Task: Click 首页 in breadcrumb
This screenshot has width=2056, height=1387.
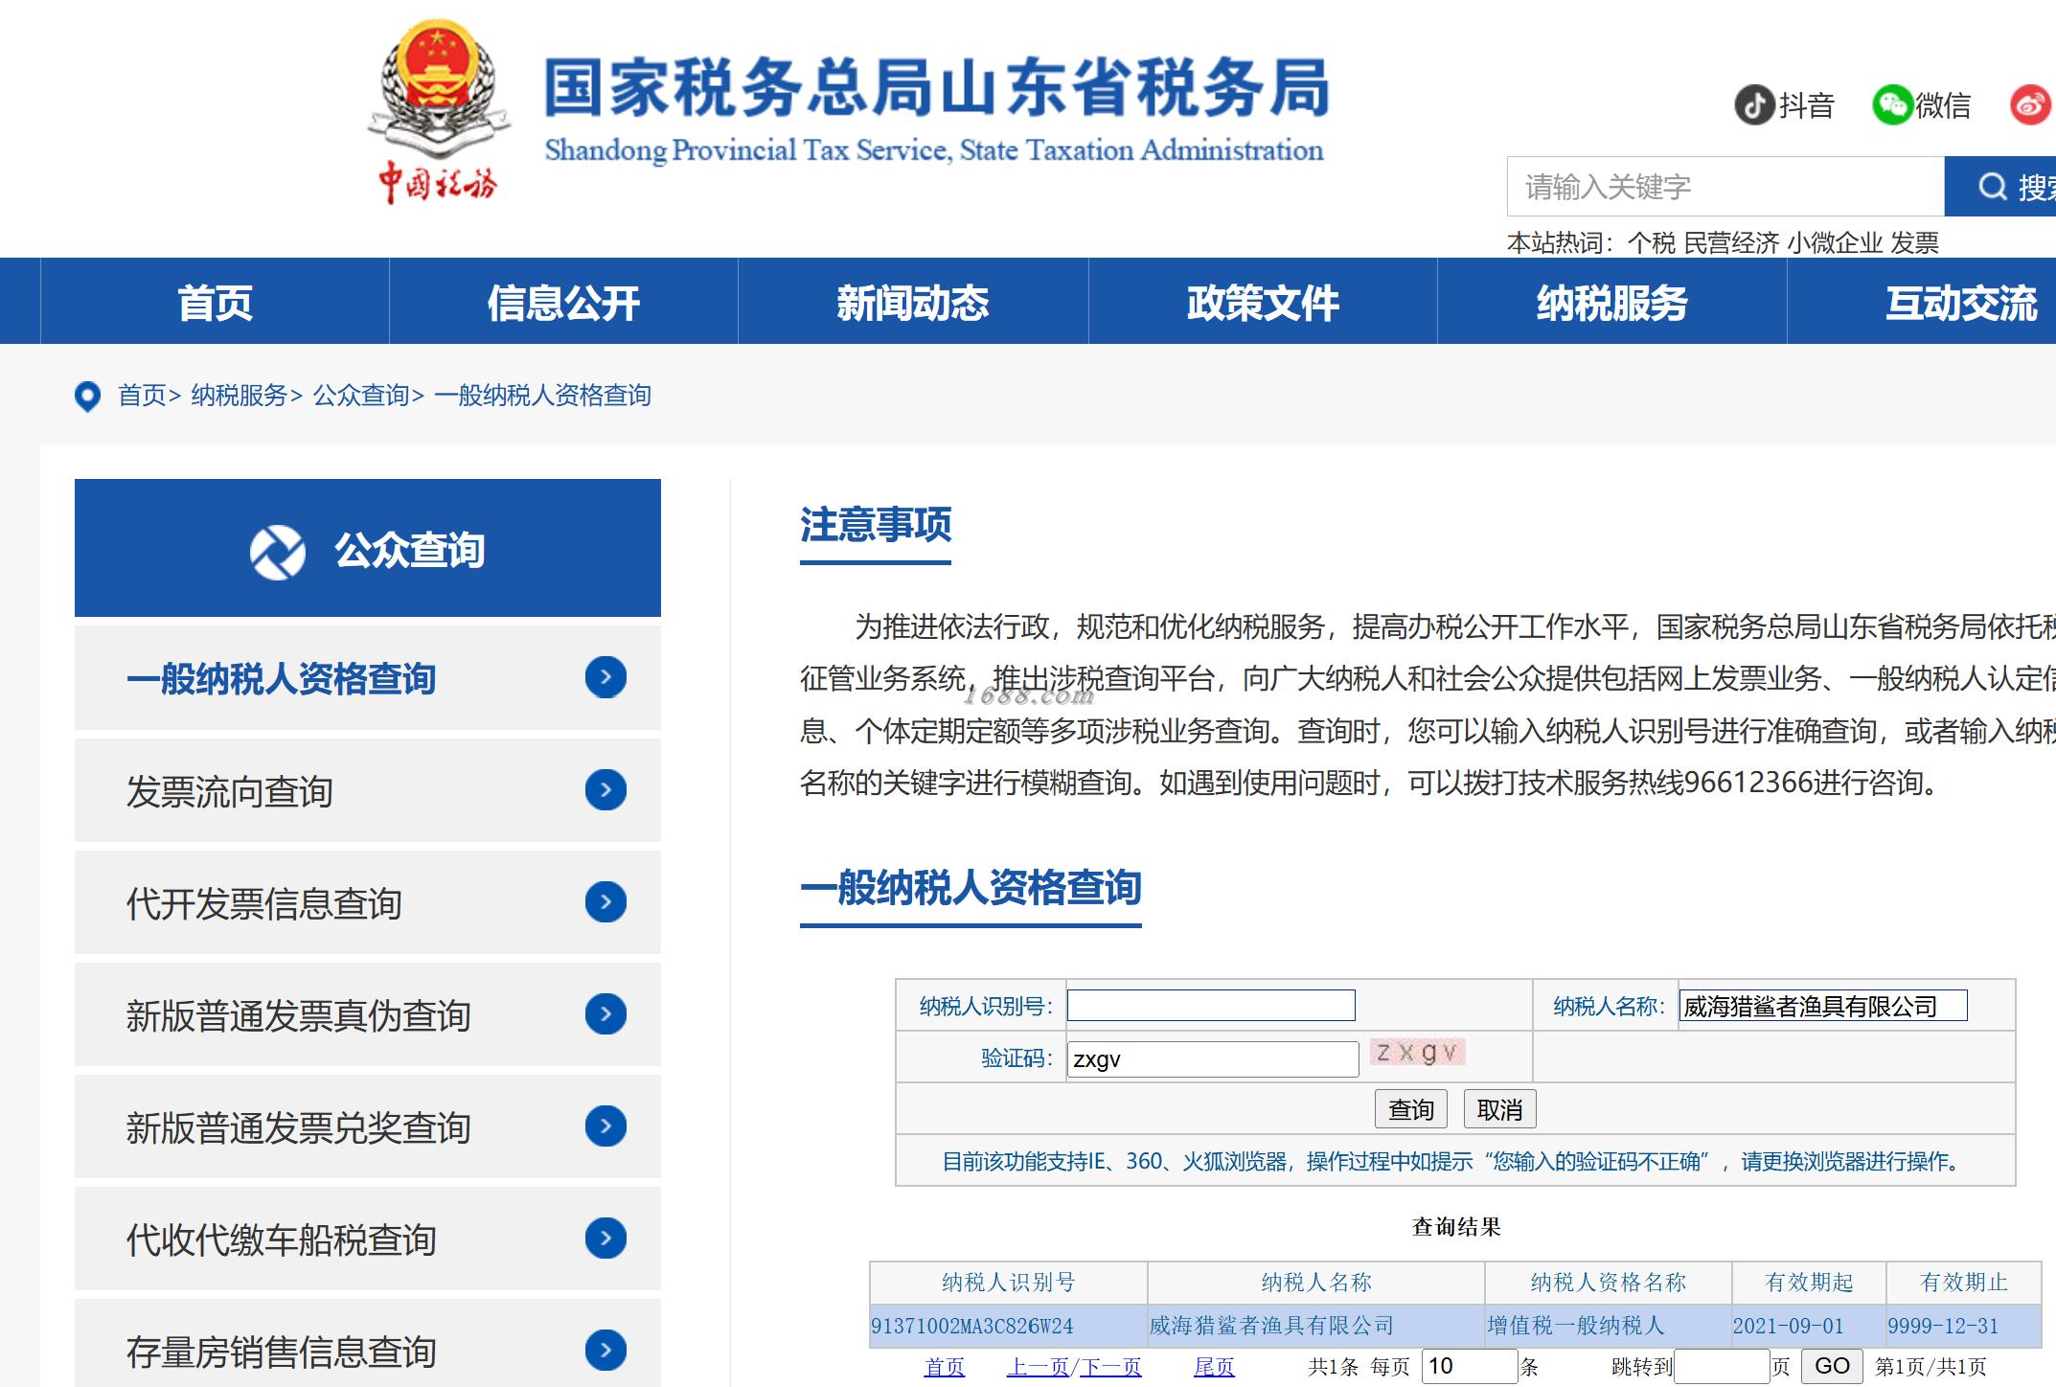Action: click(x=142, y=396)
